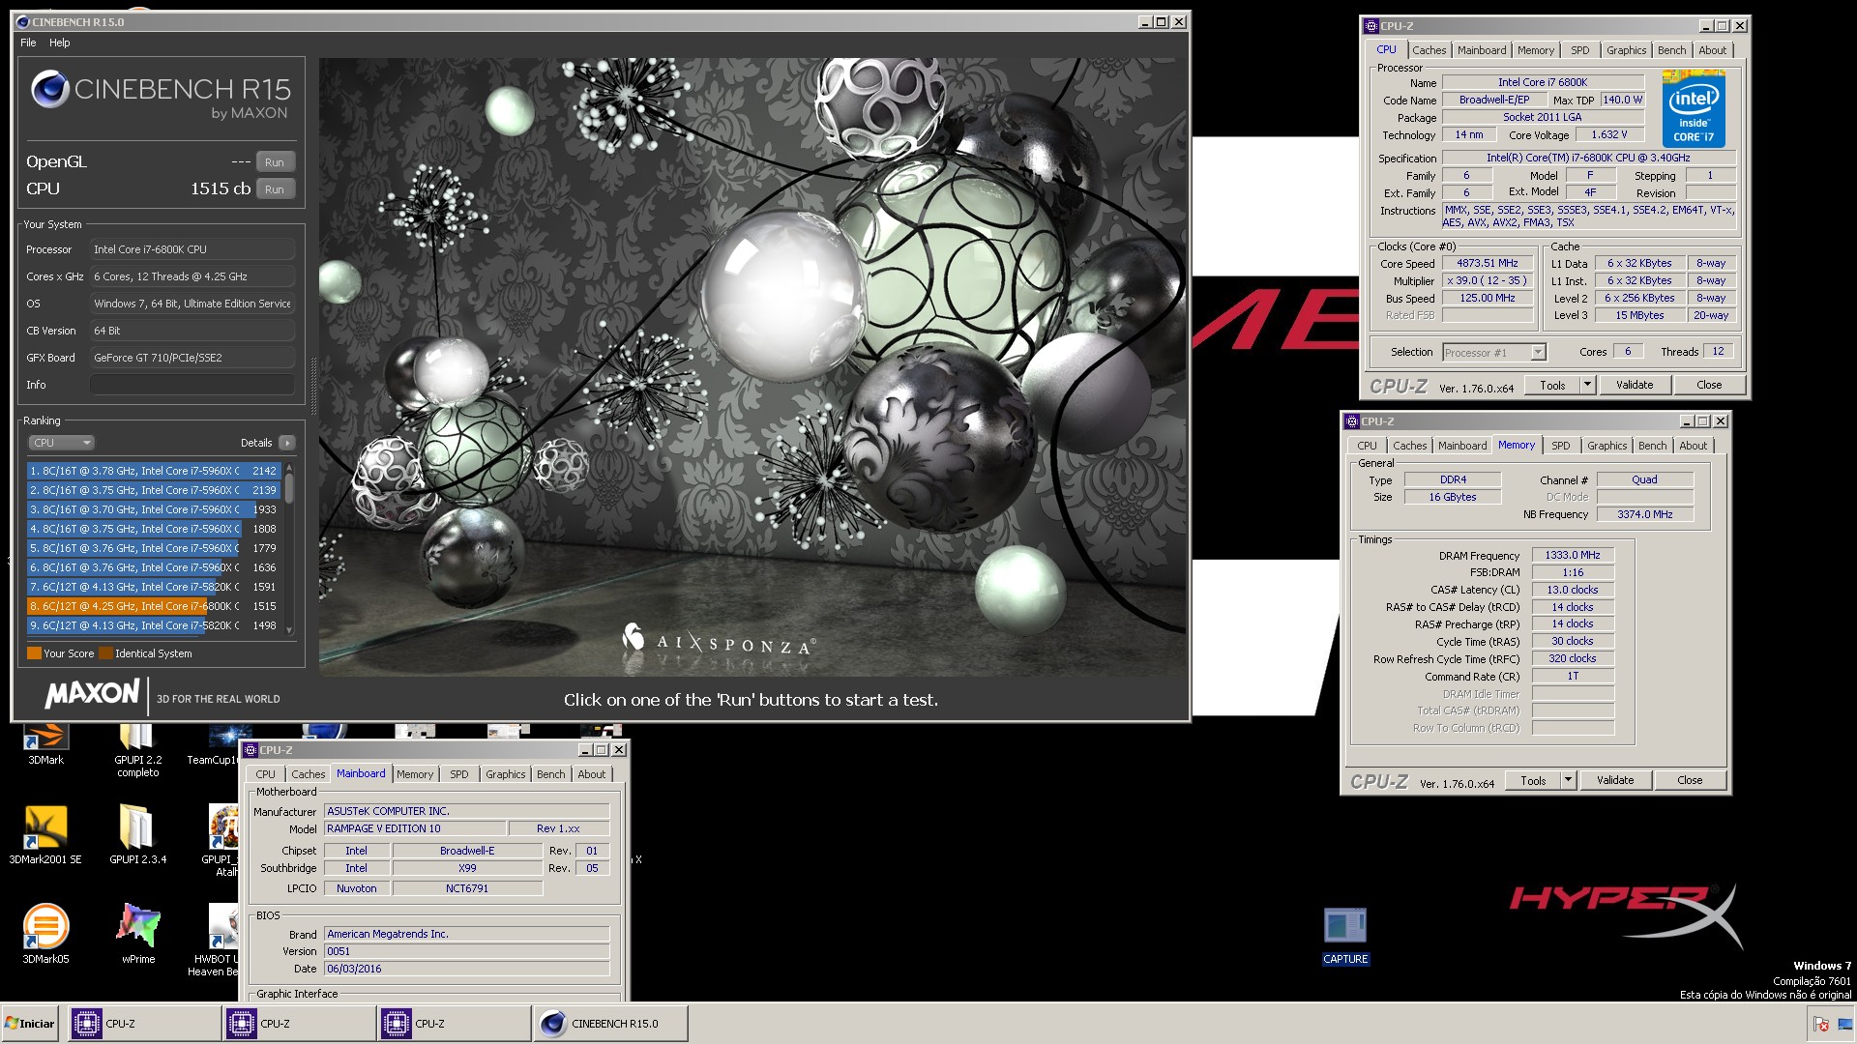Screen dimensions: 1857x1044
Task: Click the Identical System legend swatch
Action: tap(105, 653)
